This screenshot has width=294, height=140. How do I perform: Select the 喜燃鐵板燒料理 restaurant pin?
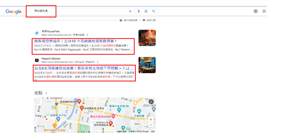point(79,101)
